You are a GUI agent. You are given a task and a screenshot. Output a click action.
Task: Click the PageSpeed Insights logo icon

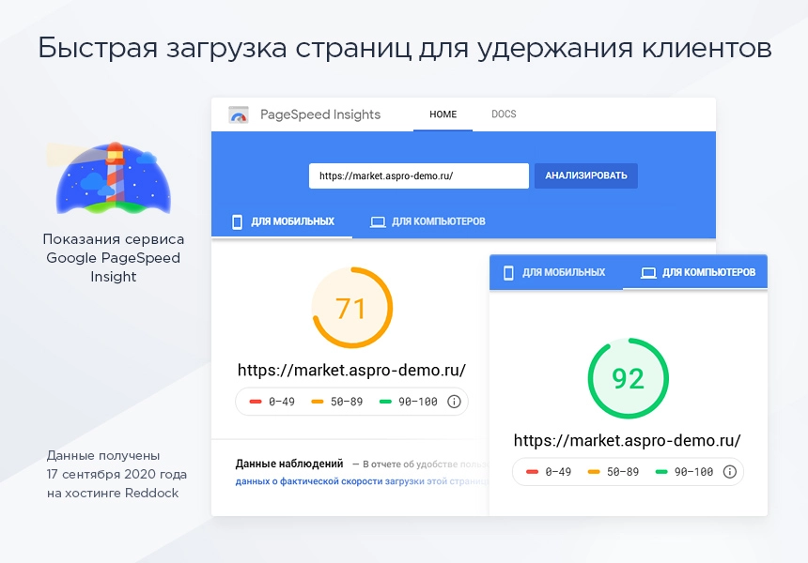tap(237, 114)
